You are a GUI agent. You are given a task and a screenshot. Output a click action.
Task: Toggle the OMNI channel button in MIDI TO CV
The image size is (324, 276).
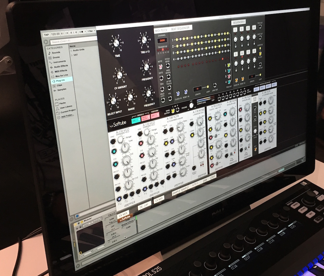click(x=162, y=40)
